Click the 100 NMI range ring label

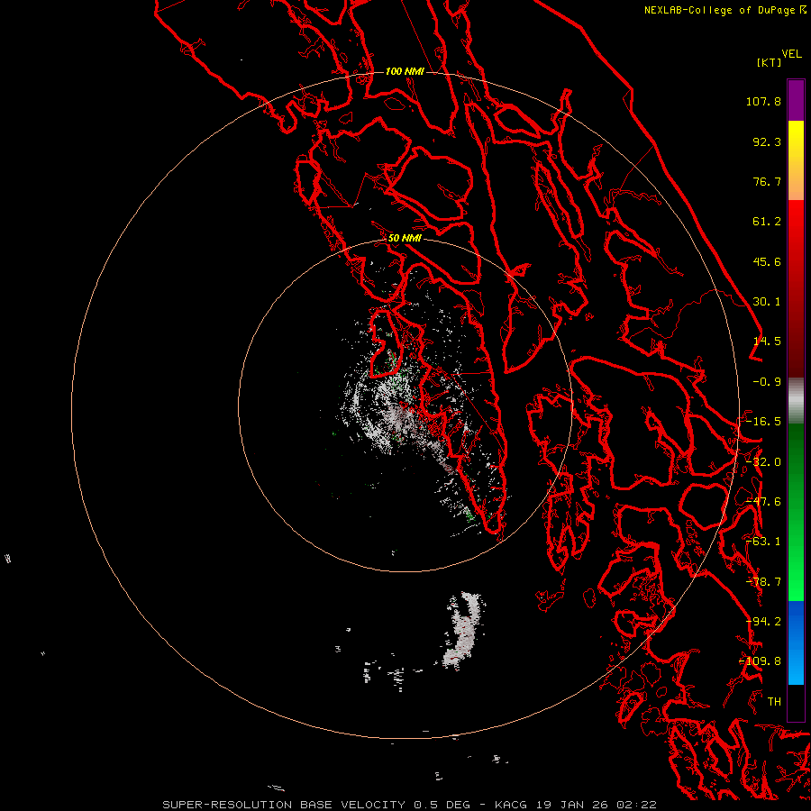(405, 71)
